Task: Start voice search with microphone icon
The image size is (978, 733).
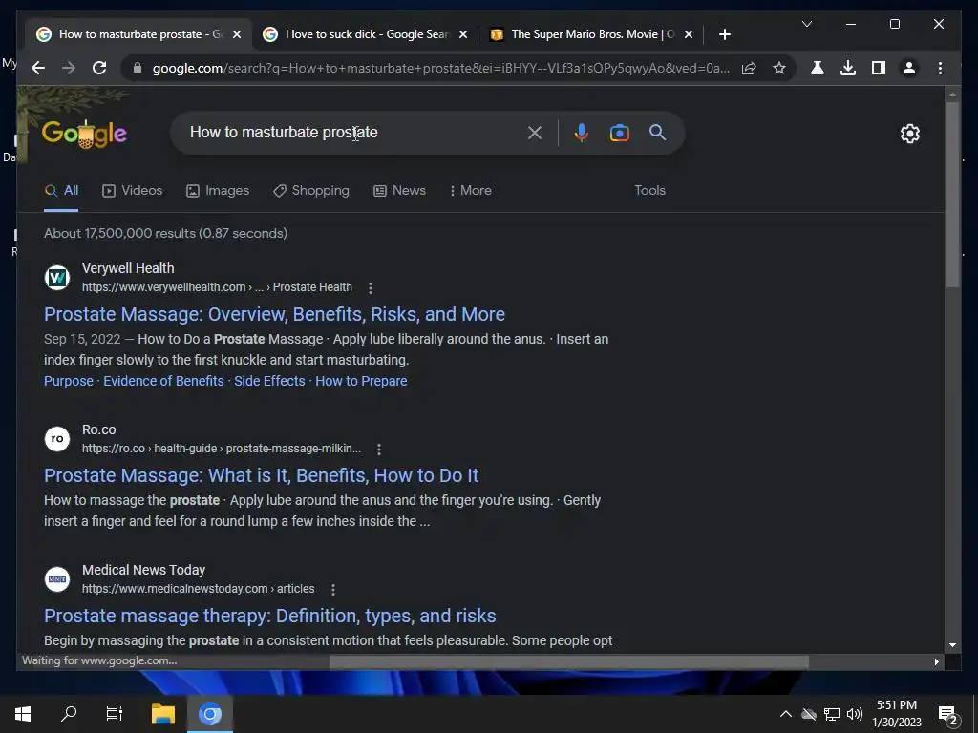Action: tap(581, 133)
